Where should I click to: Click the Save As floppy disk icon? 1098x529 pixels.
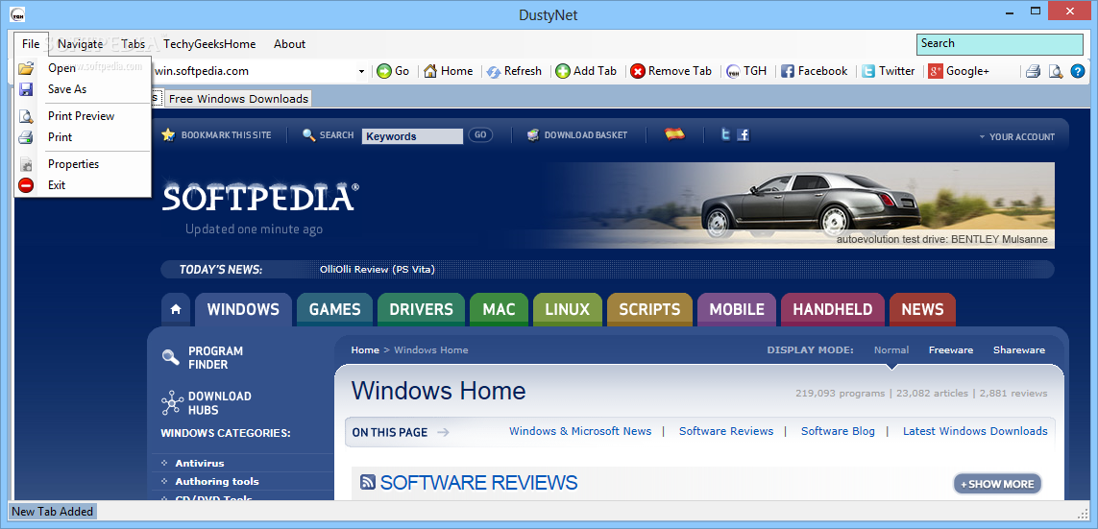pos(26,89)
